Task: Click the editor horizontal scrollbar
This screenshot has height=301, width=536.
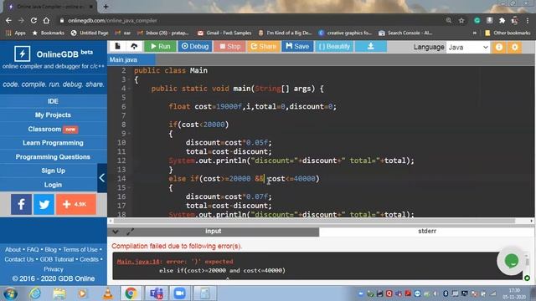Action: coord(314,221)
